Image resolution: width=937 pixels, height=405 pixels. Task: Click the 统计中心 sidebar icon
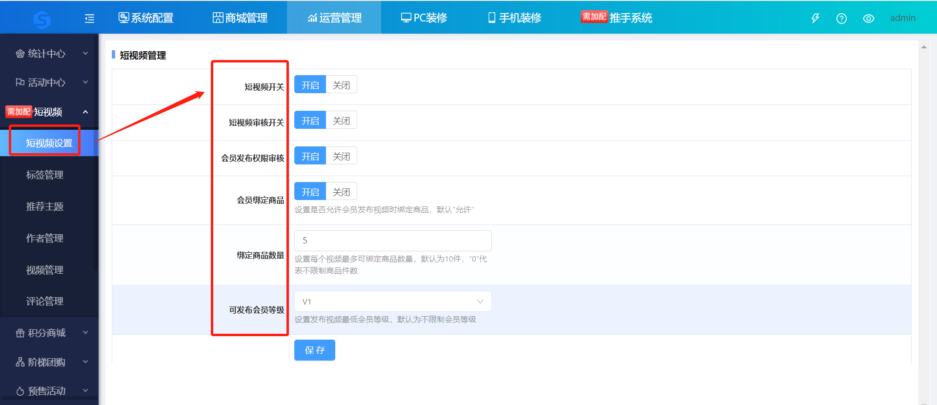[20, 54]
